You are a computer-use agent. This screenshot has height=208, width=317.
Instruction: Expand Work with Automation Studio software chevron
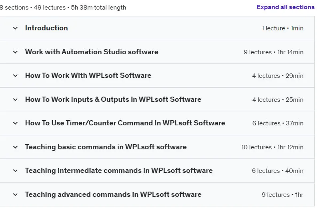[x=15, y=52]
